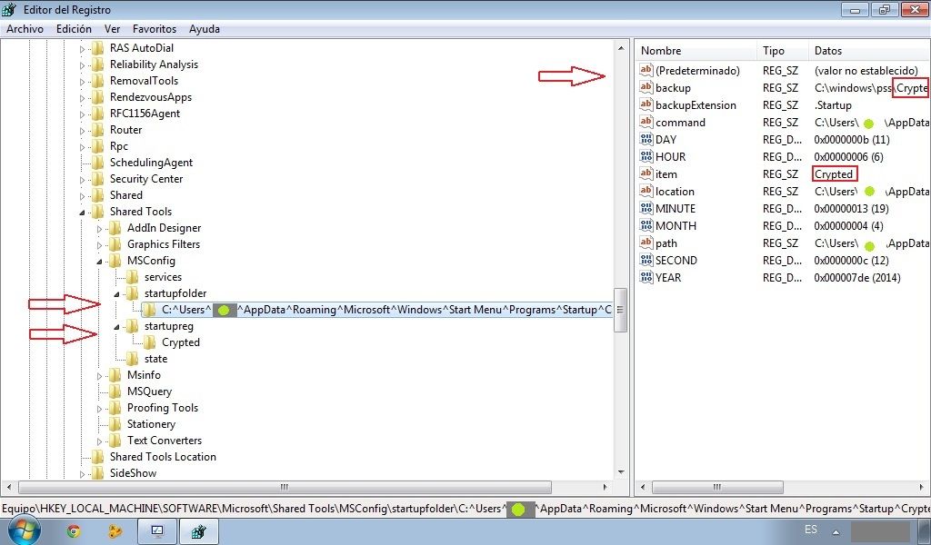This screenshot has width=931, height=545.
Task: Collapse the startupreg key
Action: pos(117,327)
